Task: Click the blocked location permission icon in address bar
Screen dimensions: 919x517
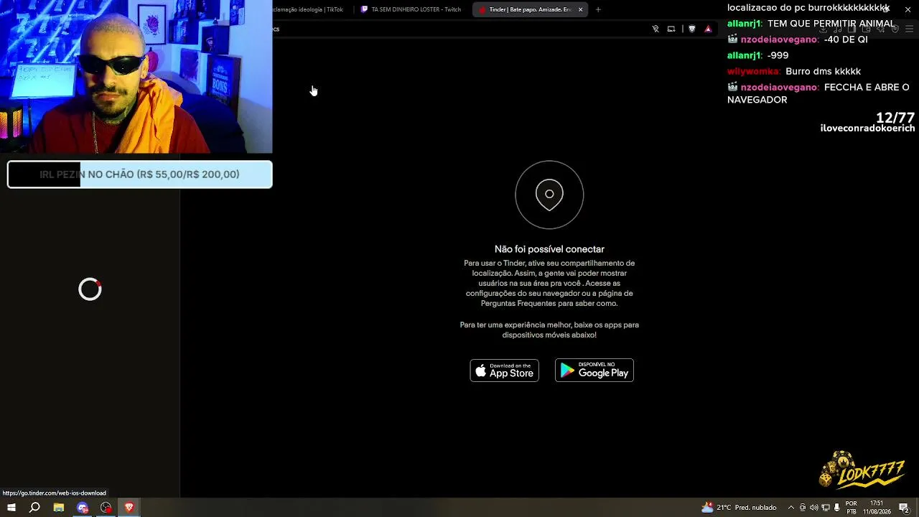Action: [x=656, y=29]
